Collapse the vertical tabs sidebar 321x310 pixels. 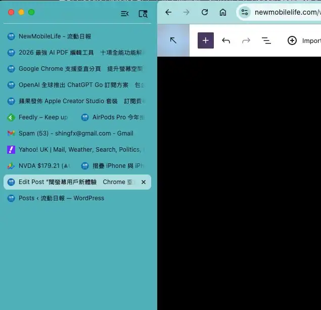point(125,14)
